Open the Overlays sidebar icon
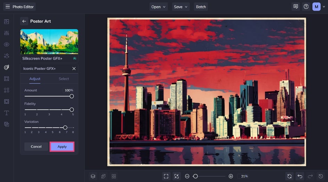328x182 pixels. pos(7,101)
